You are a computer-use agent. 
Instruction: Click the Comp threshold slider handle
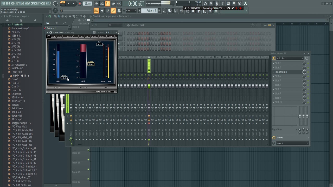pyautogui.click(x=91, y=64)
